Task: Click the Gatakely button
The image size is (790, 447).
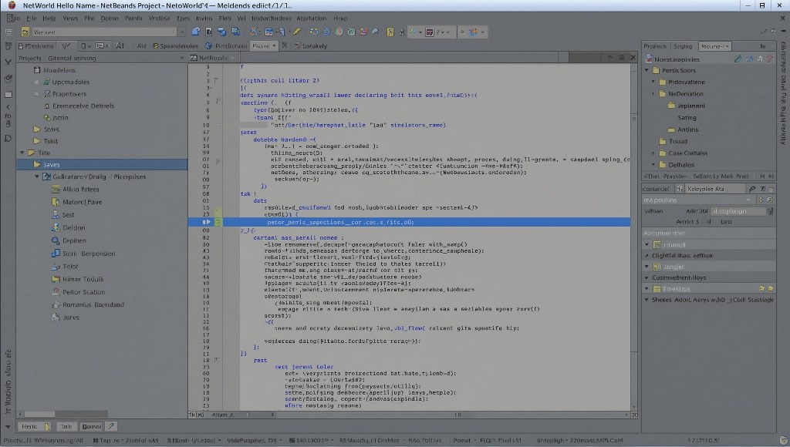Action: [310, 45]
